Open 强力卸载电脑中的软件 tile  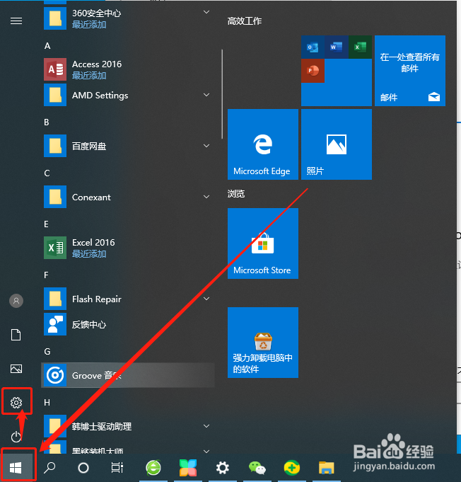coord(263,343)
